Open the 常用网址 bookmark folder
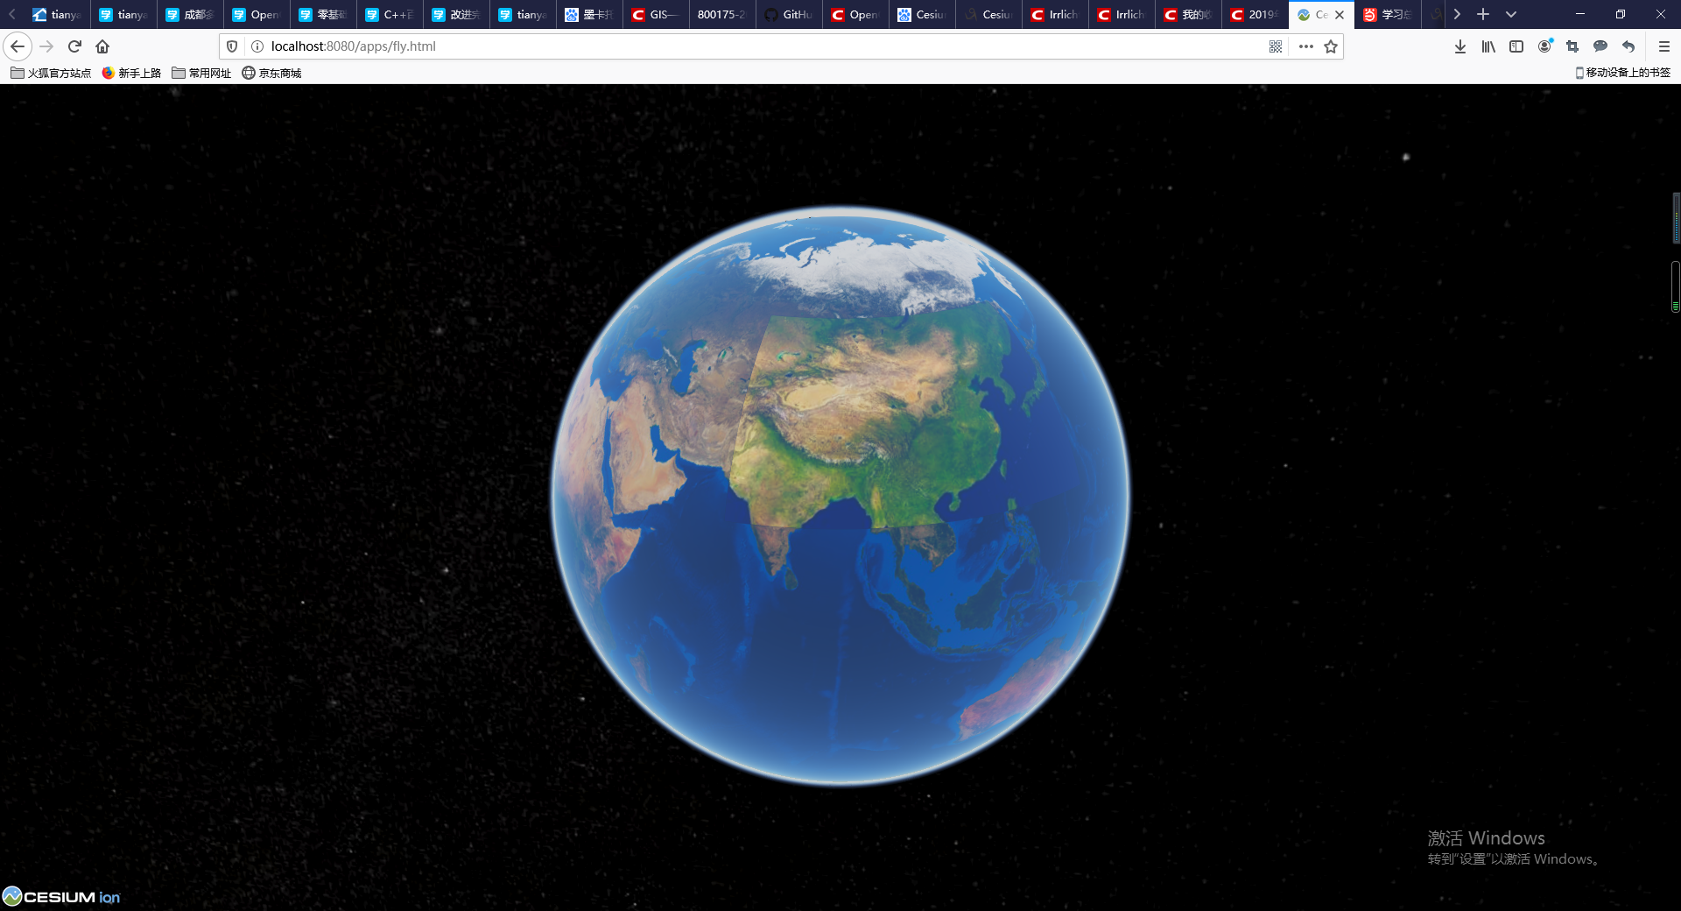 [201, 73]
